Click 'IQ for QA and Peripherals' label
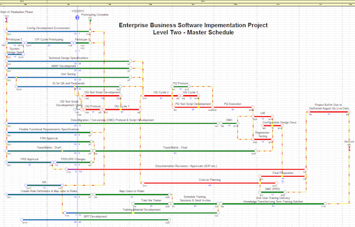The width and height of the screenshot is (355, 227). pyautogui.click(x=69, y=83)
